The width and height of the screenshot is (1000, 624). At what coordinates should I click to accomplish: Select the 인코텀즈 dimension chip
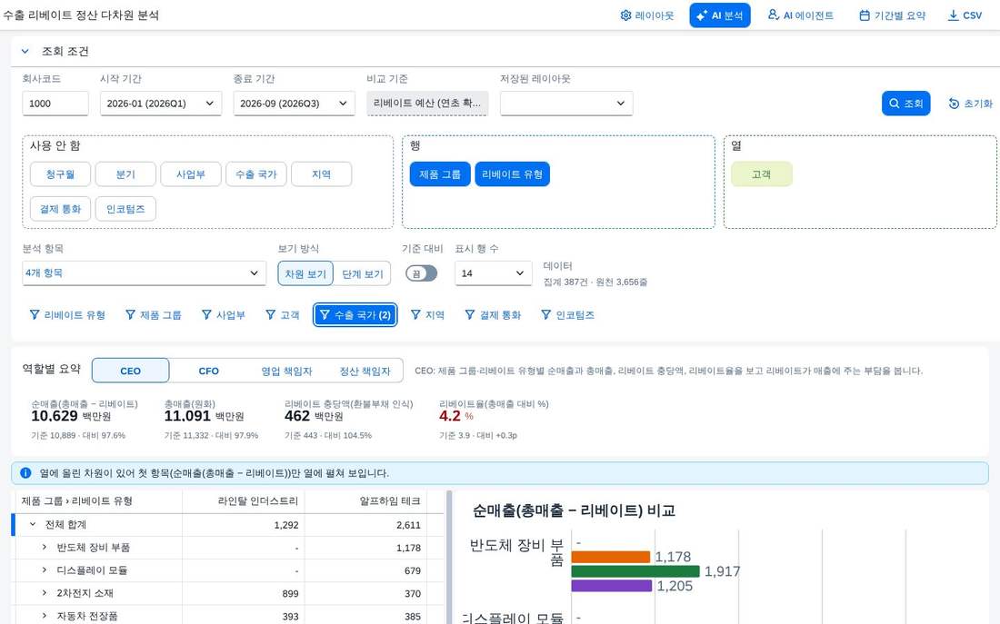coord(125,208)
